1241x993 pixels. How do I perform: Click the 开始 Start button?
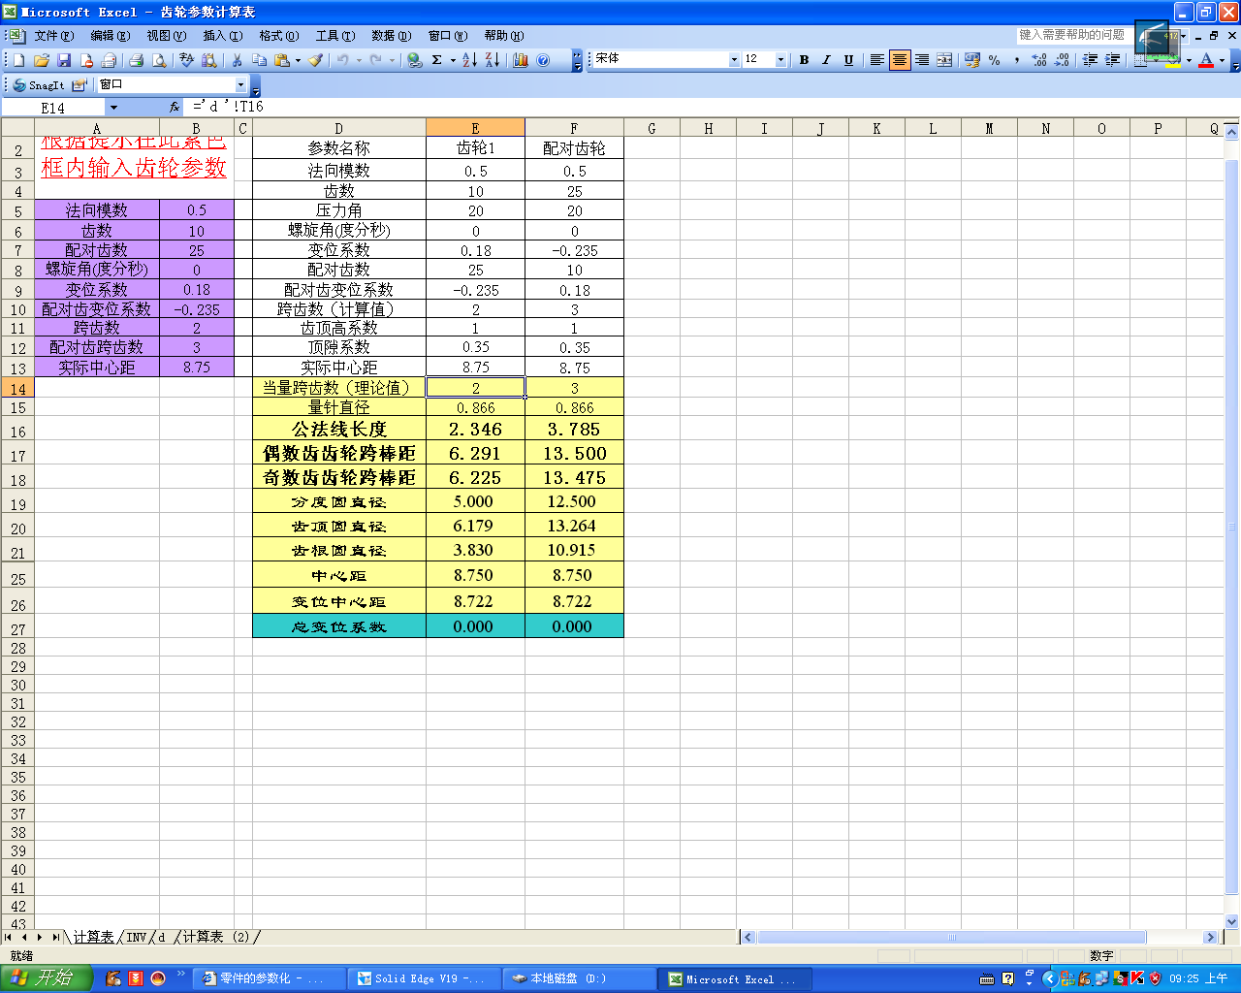(46, 978)
